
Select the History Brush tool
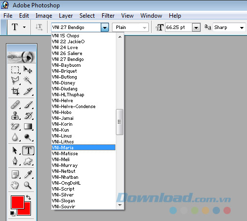click(x=28, y=115)
